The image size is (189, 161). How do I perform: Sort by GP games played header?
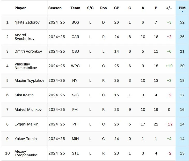117,8
